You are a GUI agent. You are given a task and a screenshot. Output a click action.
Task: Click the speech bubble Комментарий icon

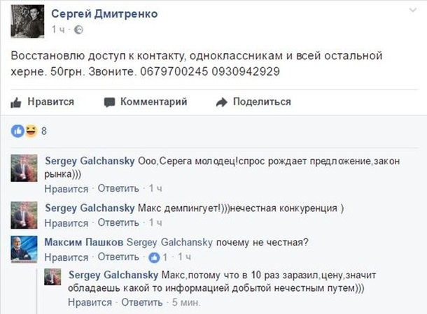click(109, 102)
